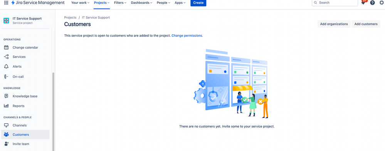Viewport: 385px width, 151px height.
Task: Open Knowledge base in sidebar
Action: (25, 96)
